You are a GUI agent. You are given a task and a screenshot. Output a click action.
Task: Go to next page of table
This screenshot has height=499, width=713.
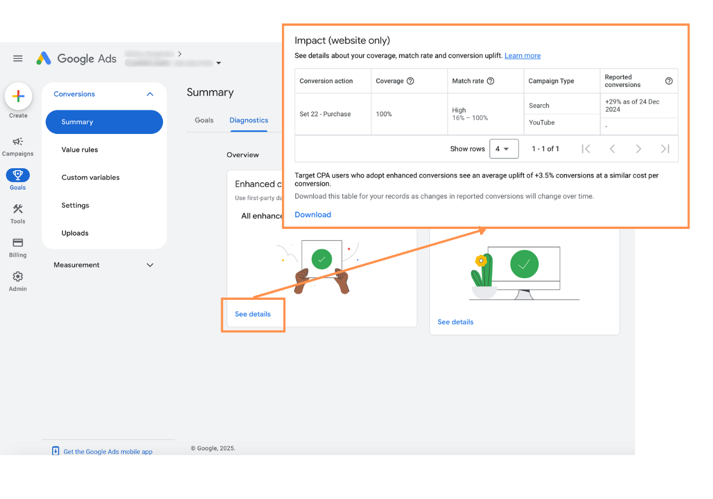tap(638, 149)
